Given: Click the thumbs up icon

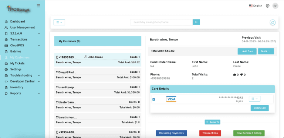Looking at the screenshot, I should (x=235, y=75).
